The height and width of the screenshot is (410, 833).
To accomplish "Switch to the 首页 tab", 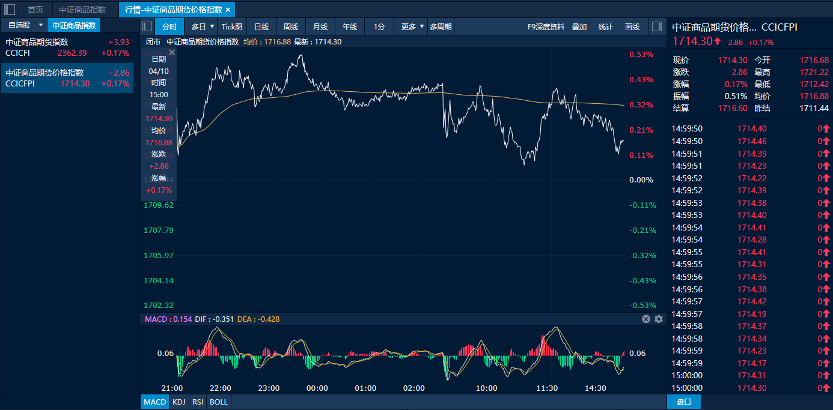I will (x=35, y=10).
